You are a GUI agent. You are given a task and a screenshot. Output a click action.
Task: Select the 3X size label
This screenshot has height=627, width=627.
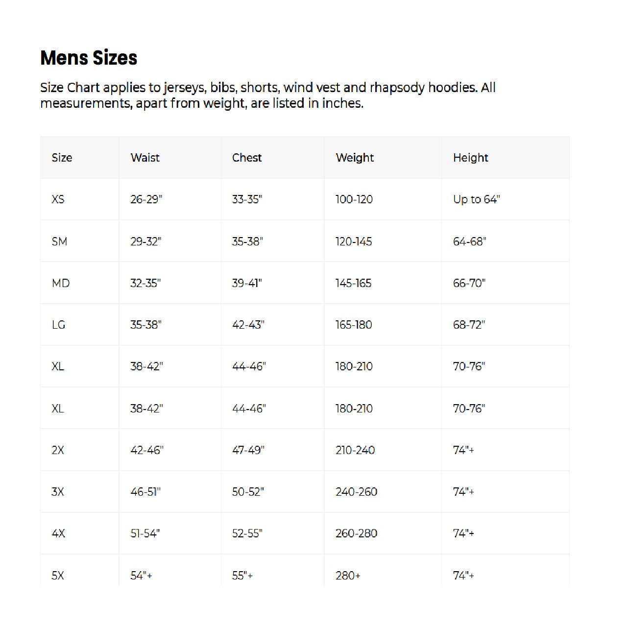[58, 492]
